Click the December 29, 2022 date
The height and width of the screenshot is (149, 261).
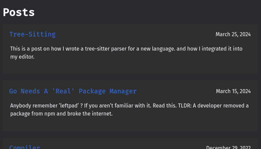point(228,147)
